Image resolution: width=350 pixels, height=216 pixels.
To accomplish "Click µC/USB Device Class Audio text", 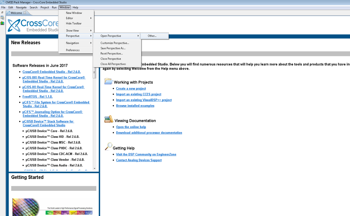I will (54, 166).
